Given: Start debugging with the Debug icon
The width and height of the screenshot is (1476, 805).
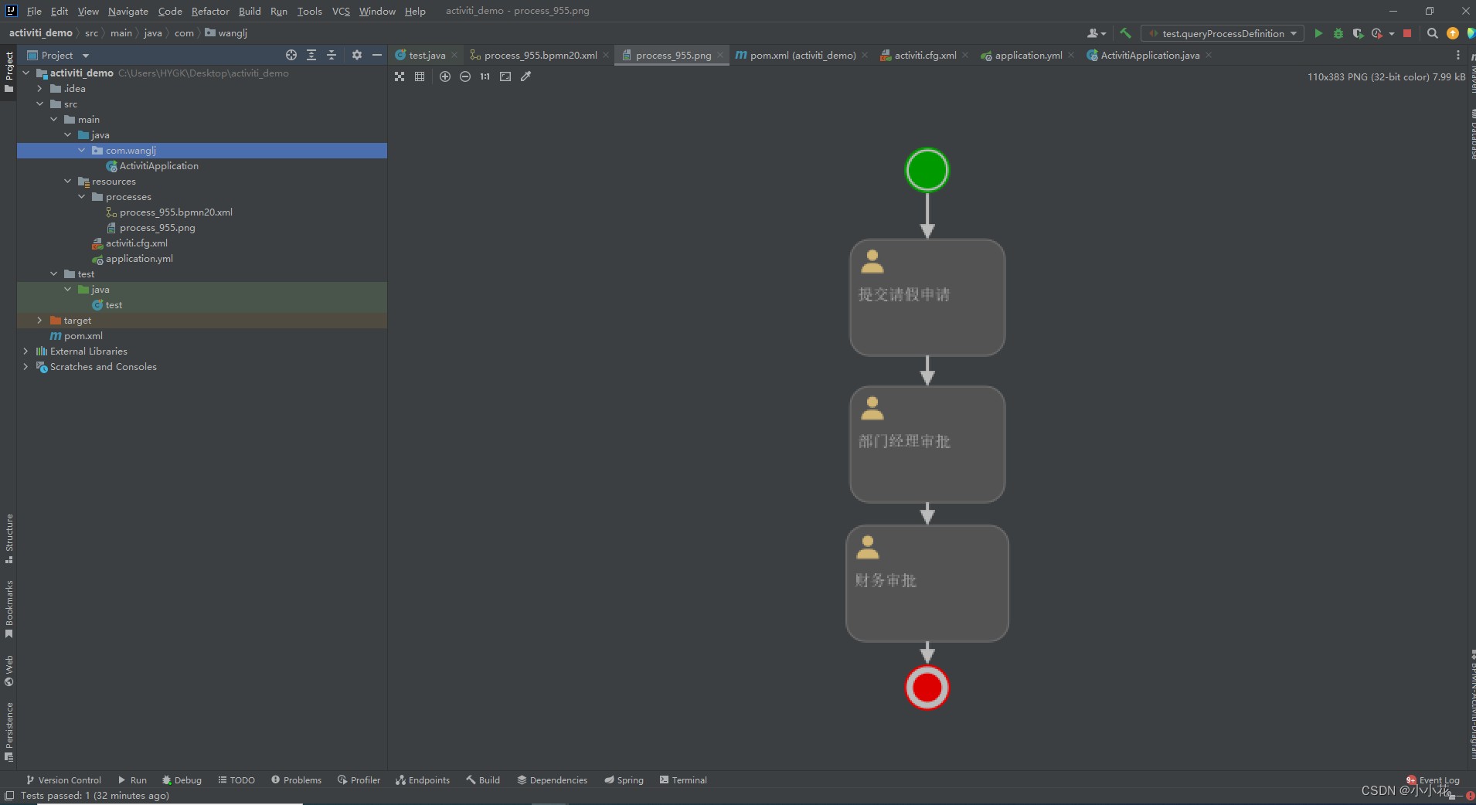Looking at the screenshot, I should tap(1338, 33).
